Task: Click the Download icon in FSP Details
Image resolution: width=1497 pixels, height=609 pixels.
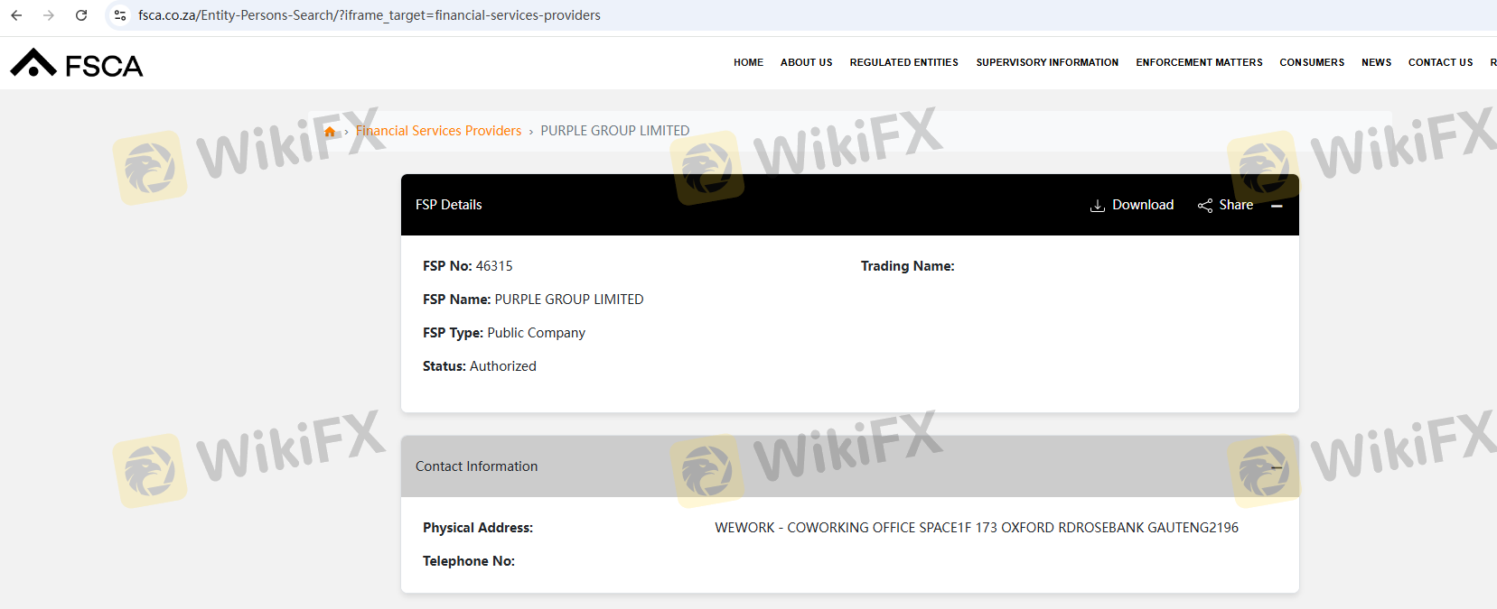Action: (x=1098, y=206)
